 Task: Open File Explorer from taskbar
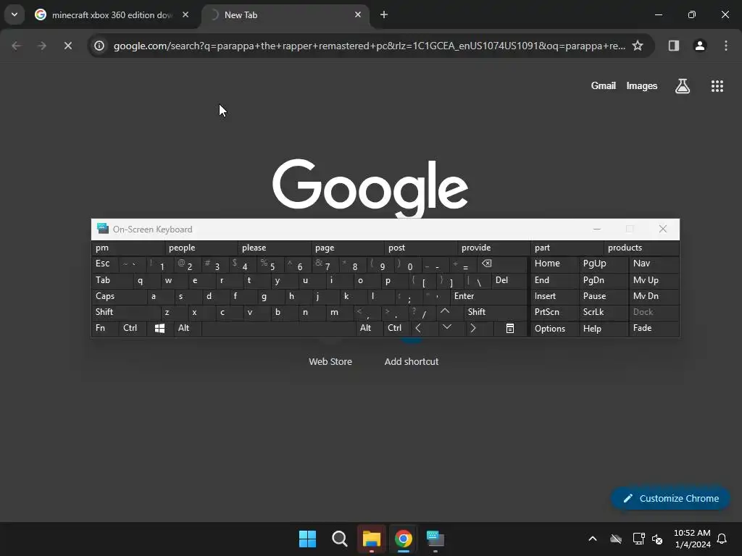(372, 539)
